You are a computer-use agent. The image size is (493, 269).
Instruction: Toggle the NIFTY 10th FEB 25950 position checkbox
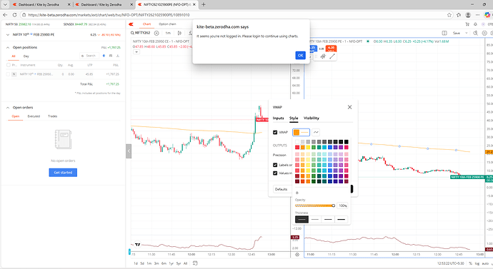click(x=9, y=74)
